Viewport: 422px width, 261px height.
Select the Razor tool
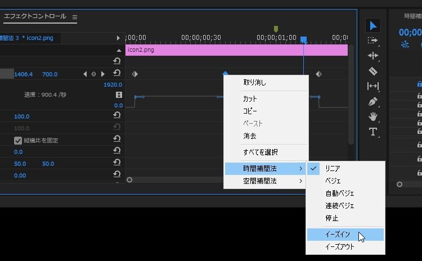[373, 71]
